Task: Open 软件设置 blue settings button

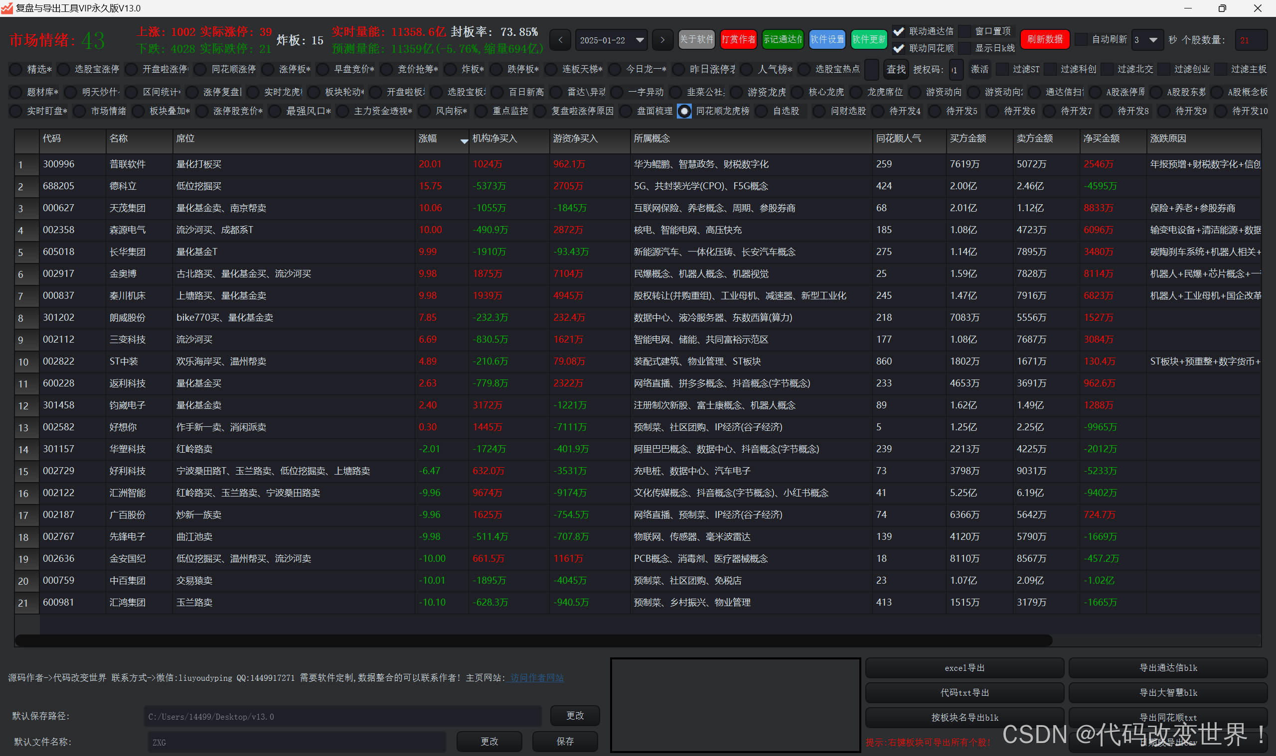Action: (x=827, y=39)
